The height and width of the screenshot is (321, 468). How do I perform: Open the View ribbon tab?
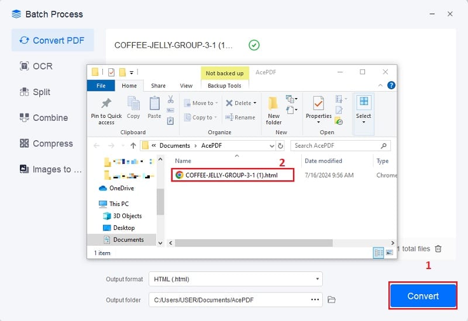pyautogui.click(x=186, y=86)
